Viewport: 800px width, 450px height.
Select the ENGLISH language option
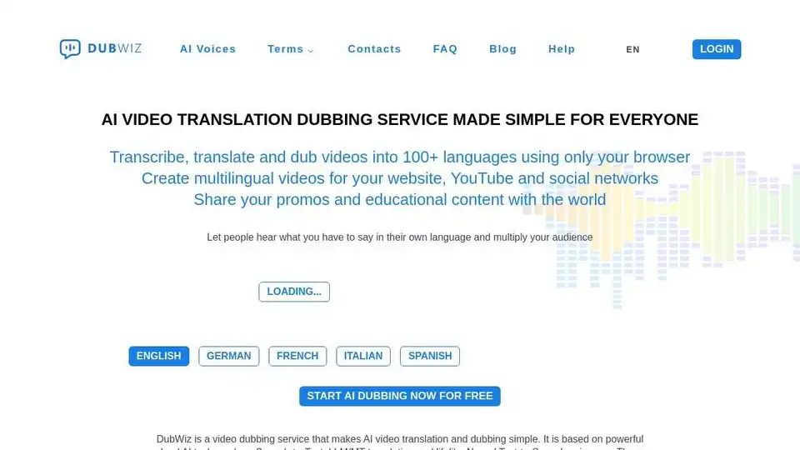(x=158, y=356)
